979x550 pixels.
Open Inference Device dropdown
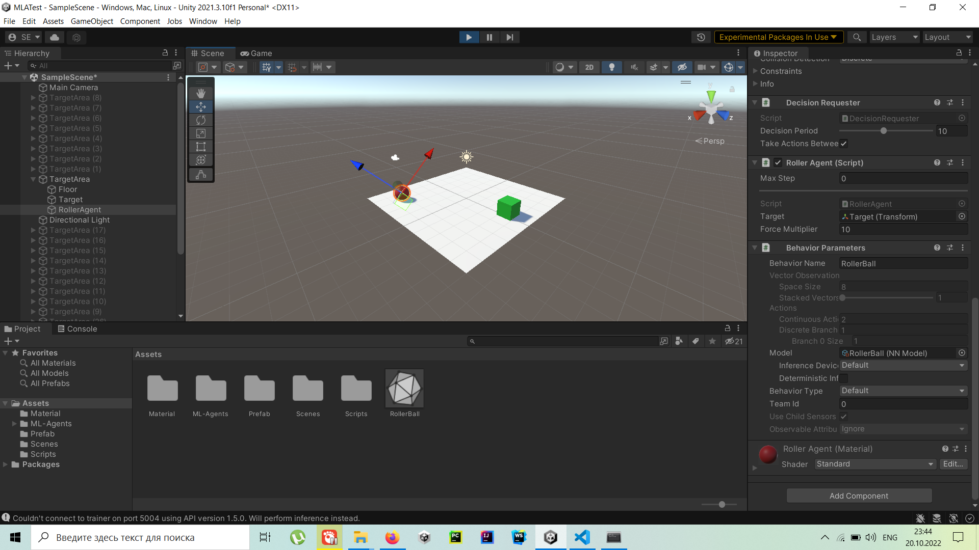pyautogui.click(x=903, y=365)
